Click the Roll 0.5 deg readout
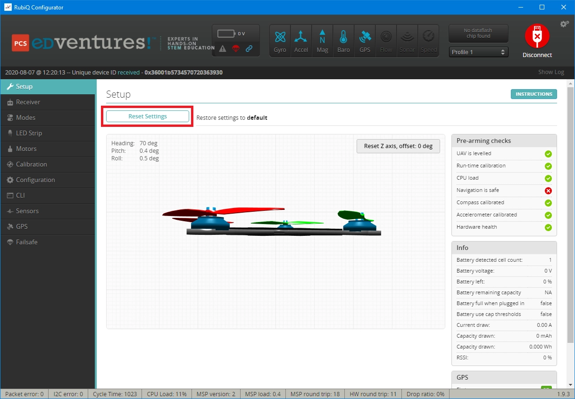 point(135,158)
